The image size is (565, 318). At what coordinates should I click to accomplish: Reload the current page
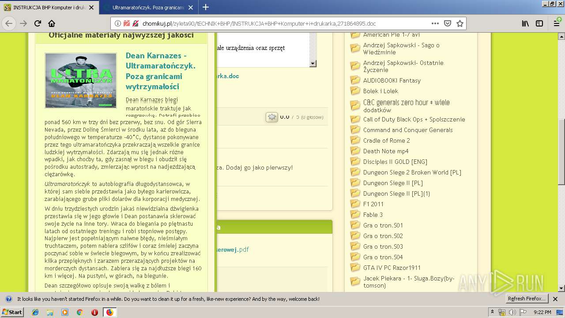(38, 23)
